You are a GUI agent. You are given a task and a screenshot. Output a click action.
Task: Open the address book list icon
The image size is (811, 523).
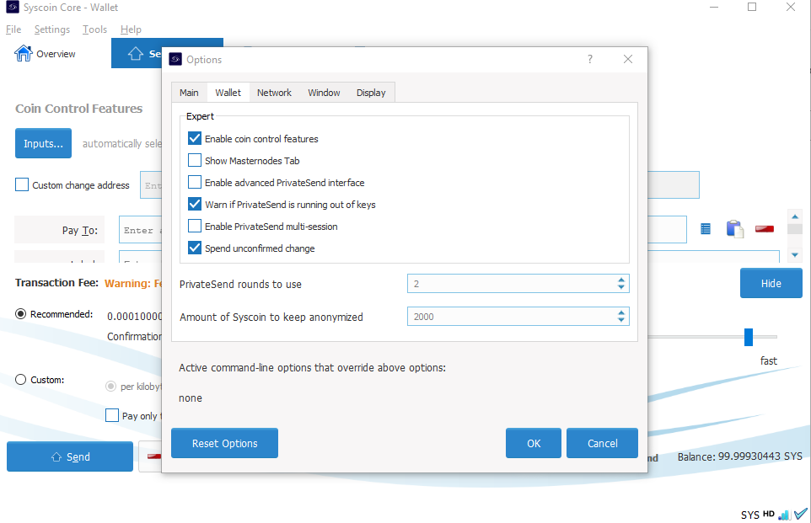pyautogui.click(x=706, y=229)
